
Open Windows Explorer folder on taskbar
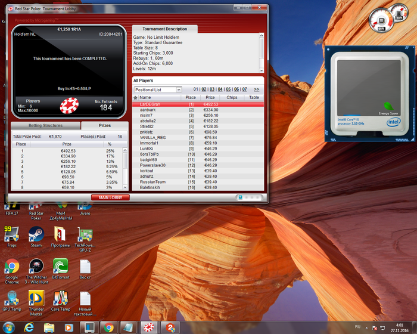49,327
